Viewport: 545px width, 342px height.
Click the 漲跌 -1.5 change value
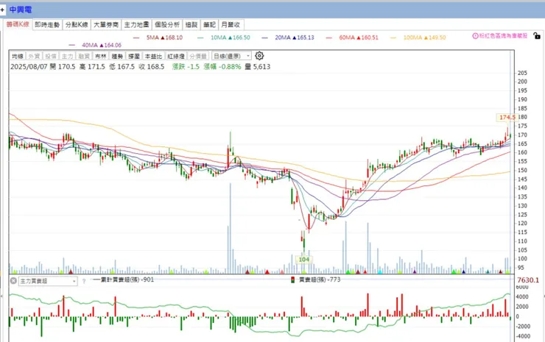[186, 67]
